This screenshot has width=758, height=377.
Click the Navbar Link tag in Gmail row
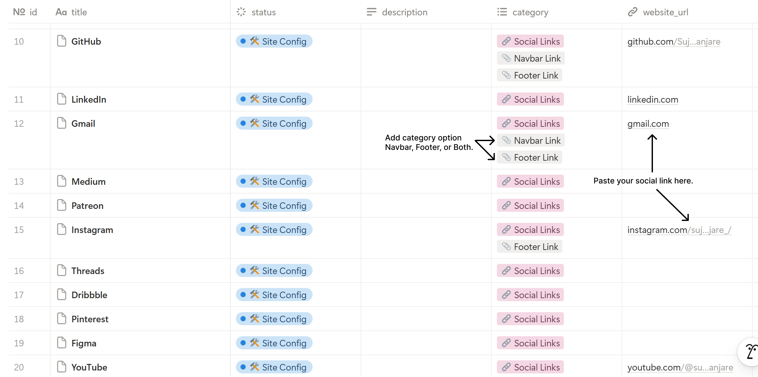click(531, 140)
